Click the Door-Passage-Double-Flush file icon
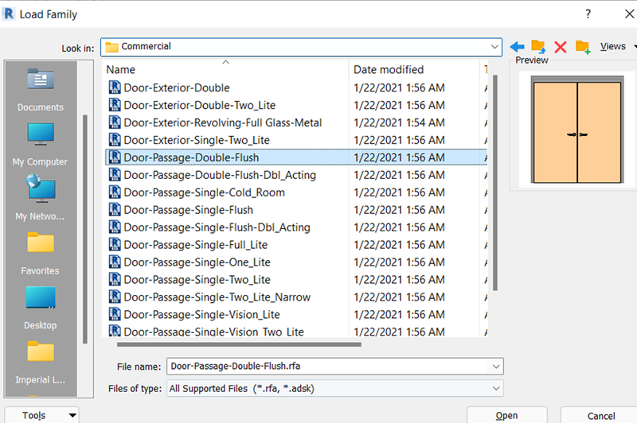Screen dimensions: 637x423 click(x=115, y=157)
